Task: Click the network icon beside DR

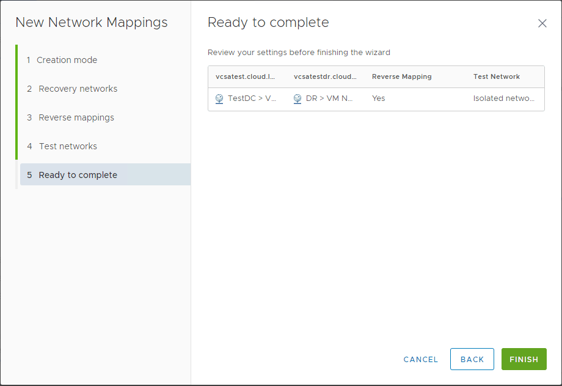Action: coord(297,98)
